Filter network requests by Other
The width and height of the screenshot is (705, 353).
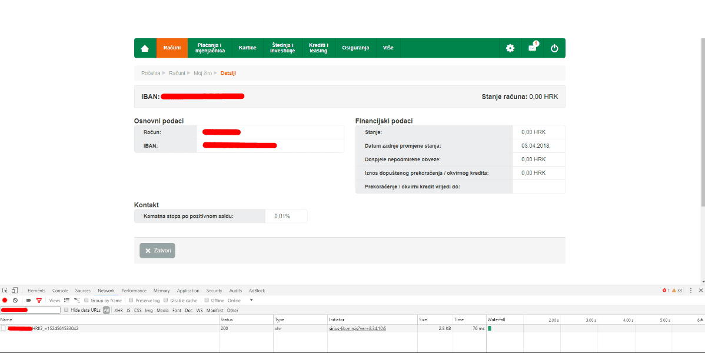pyautogui.click(x=232, y=310)
